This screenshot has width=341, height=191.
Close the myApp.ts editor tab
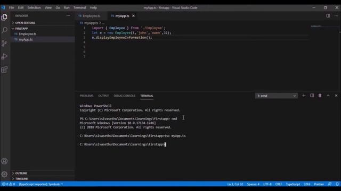coord(134,16)
